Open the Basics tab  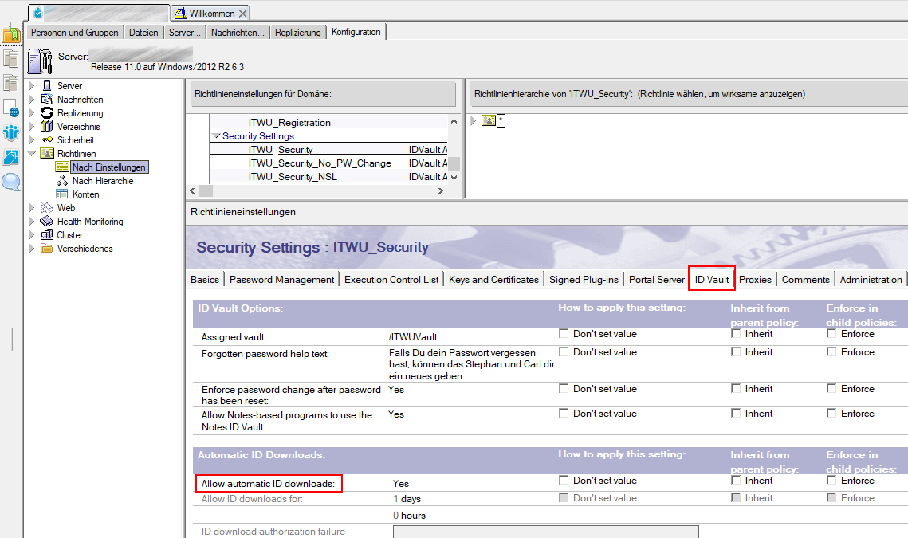[x=205, y=280]
